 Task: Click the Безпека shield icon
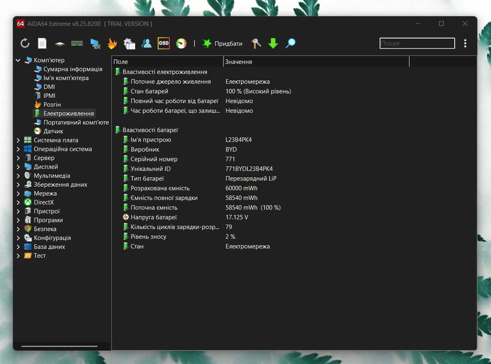click(x=28, y=229)
